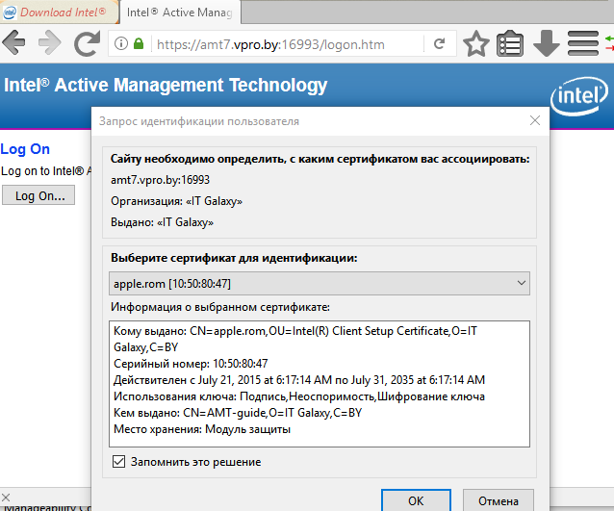Click the 'Log On' heading link
This screenshot has width=614, height=511.
[x=25, y=149]
